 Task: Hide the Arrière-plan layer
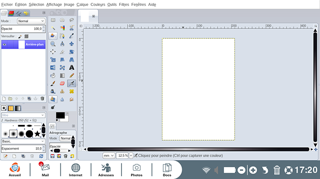click(4, 44)
